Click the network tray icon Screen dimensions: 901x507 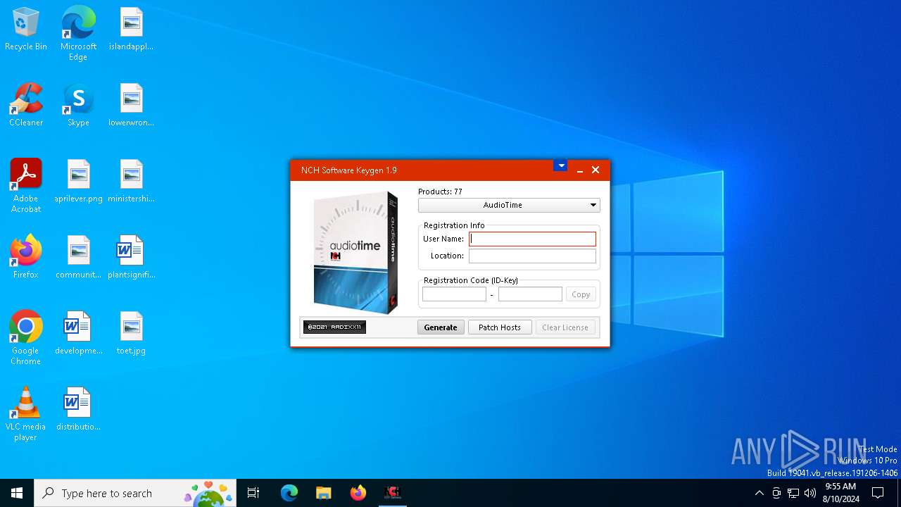[793, 493]
